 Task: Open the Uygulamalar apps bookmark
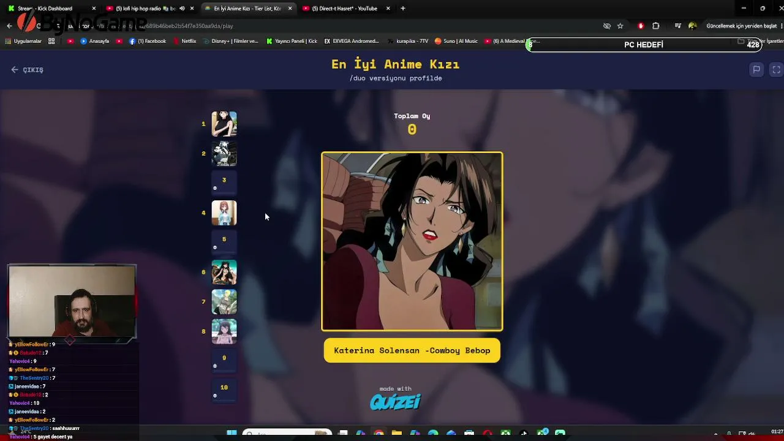tap(23, 41)
